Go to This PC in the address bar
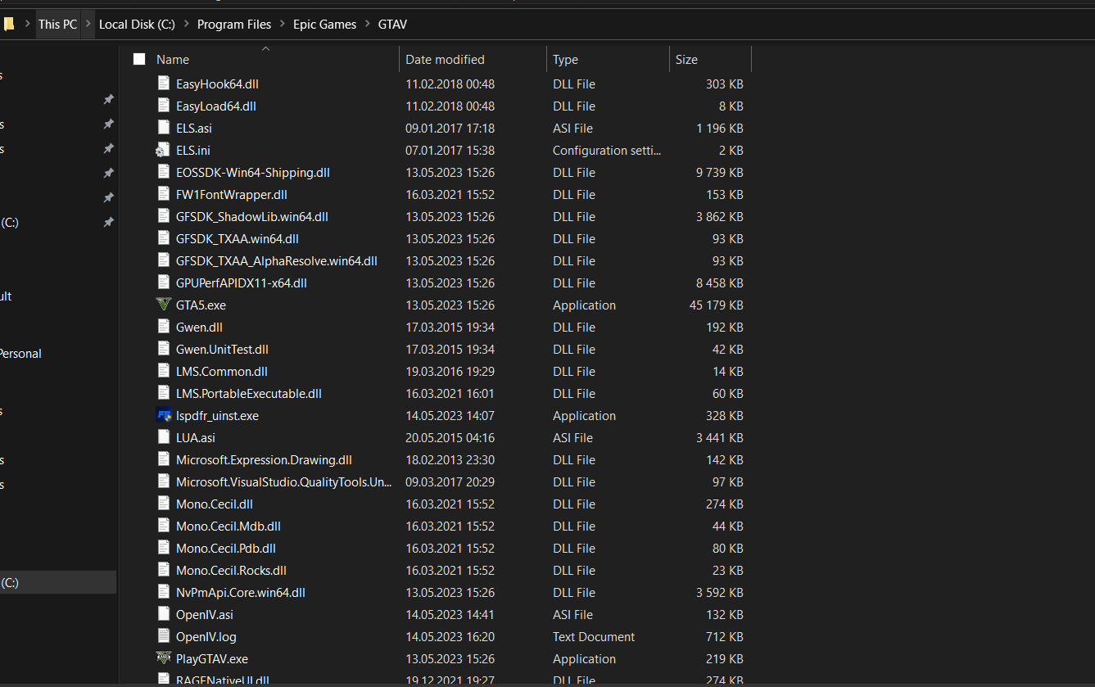This screenshot has height=687, width=1095. (57, 25)
